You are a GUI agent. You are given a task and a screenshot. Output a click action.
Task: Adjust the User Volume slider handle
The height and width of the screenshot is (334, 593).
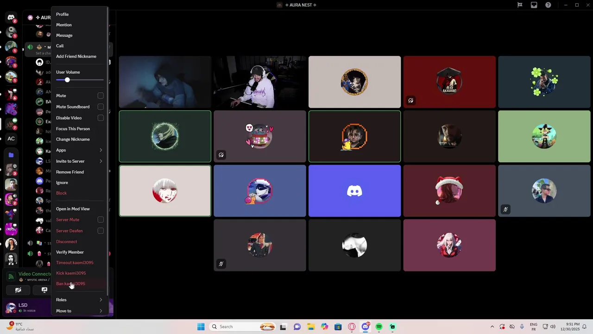pos(67,80)
